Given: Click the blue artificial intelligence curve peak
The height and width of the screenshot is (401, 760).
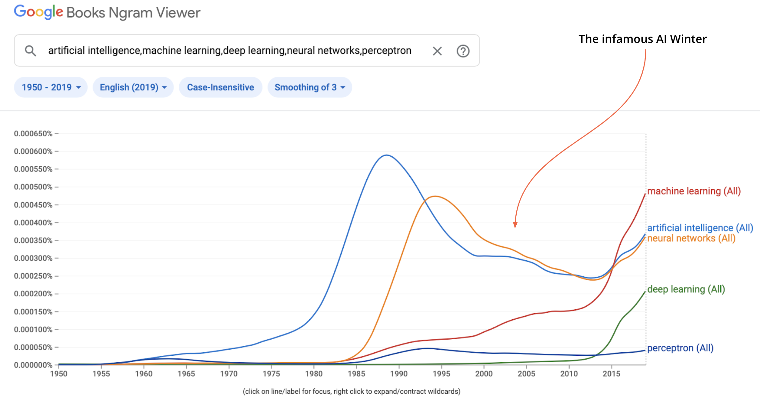Looking at the screenshot, I should click(386, 155).
